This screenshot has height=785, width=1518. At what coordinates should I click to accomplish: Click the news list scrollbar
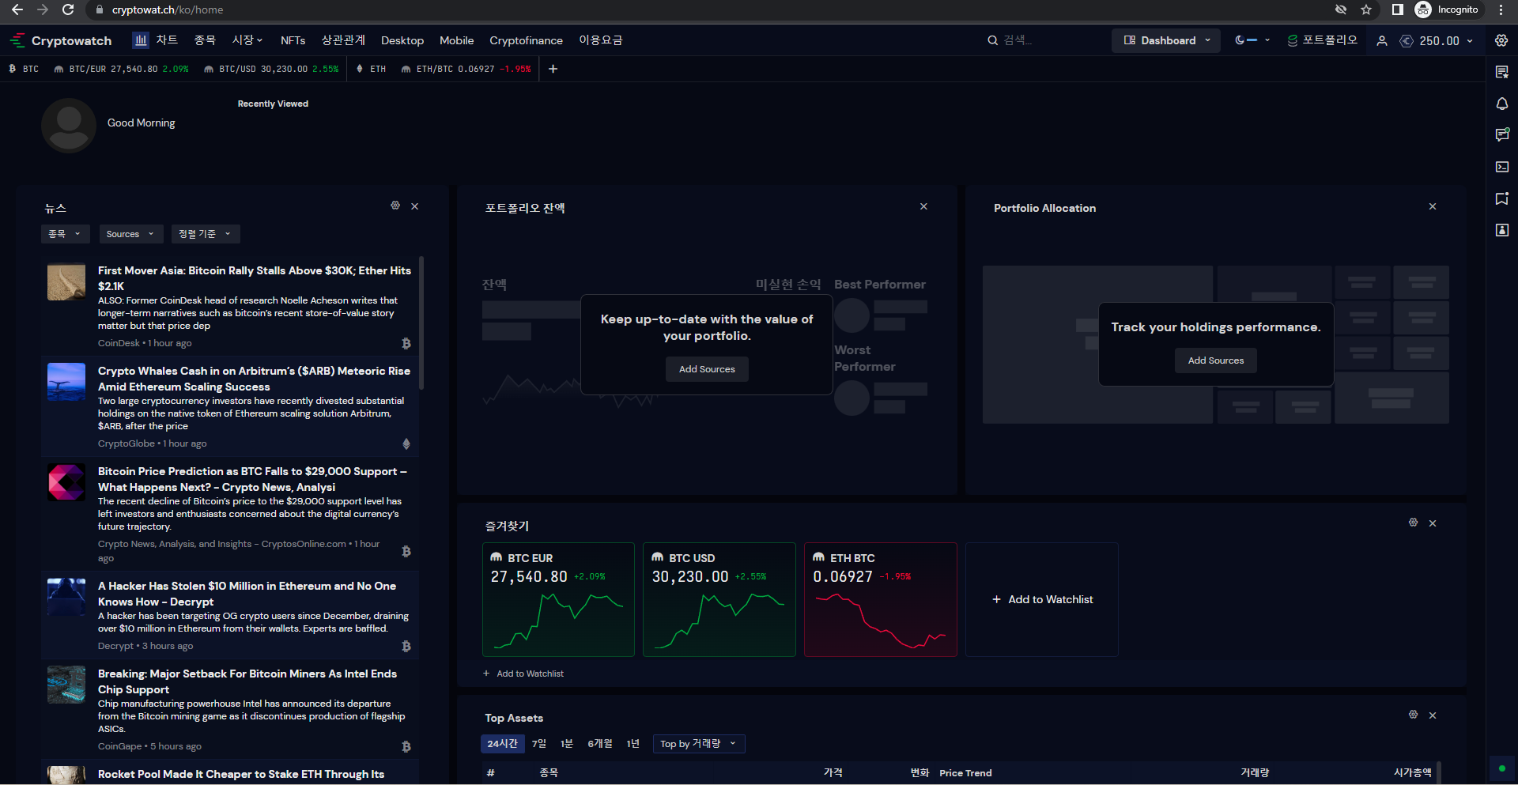tap(421, 323)
